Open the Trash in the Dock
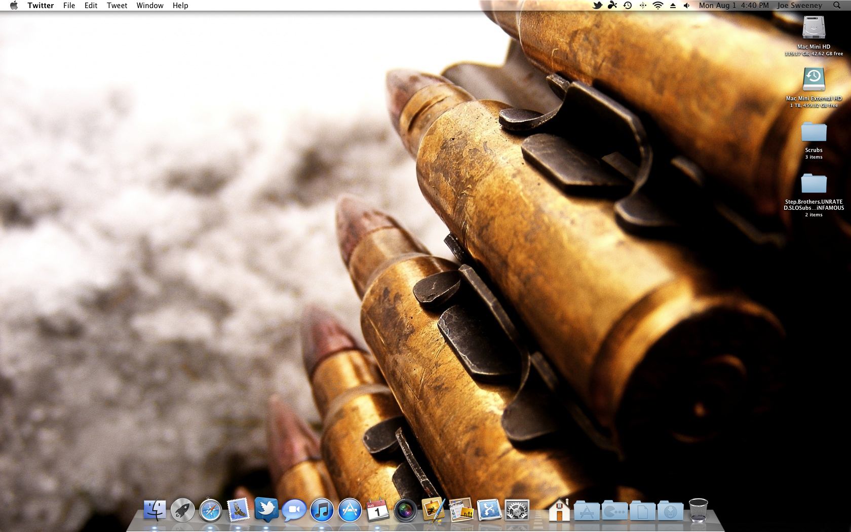 tap(698, 510)
